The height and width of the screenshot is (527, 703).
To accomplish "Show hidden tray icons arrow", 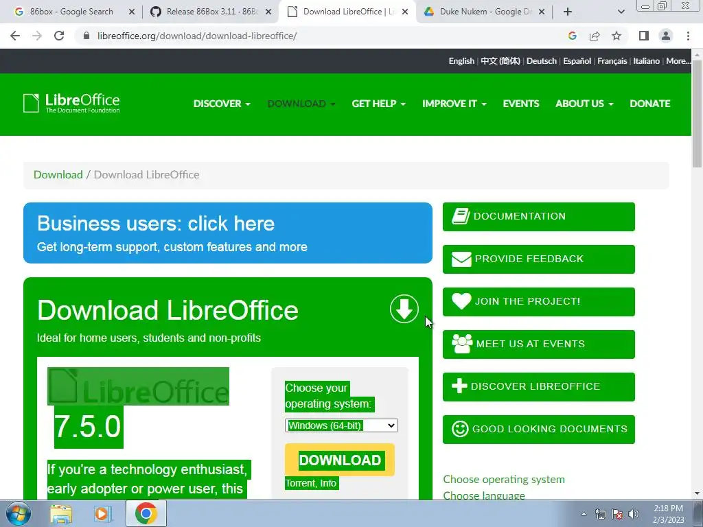I will coord(584,514).
